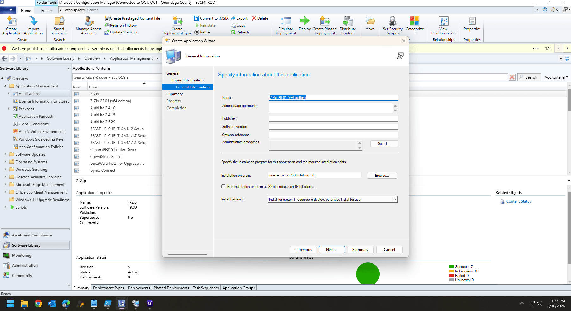This screenshot has height=311, width=571.
Task: Click the Simulate Deployment icon
Action: pyautogui.click(x=286, y=21)
